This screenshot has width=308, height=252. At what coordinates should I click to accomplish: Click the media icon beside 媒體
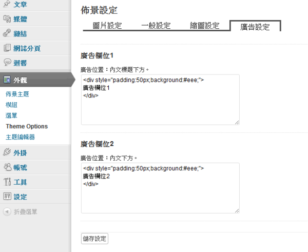tap(7, 19)
